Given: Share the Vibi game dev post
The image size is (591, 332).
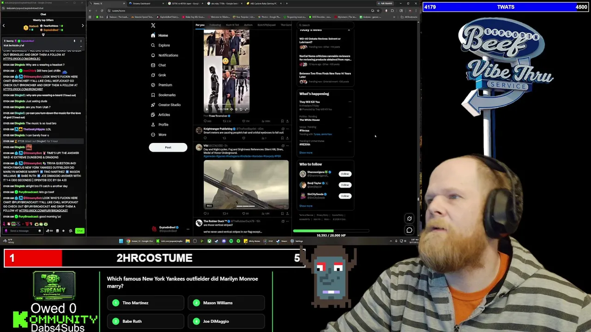Looking at the screenshot, I should 287,213.
